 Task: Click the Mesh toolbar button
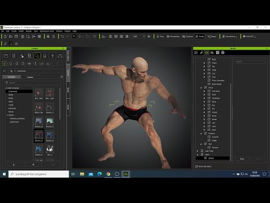[x=211, y=37]
